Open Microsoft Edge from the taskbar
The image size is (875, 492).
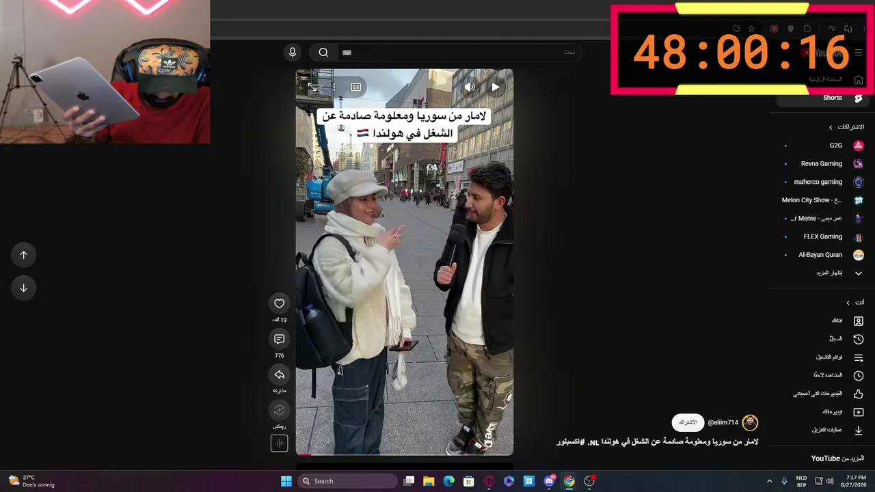click(x=448, y=481)
